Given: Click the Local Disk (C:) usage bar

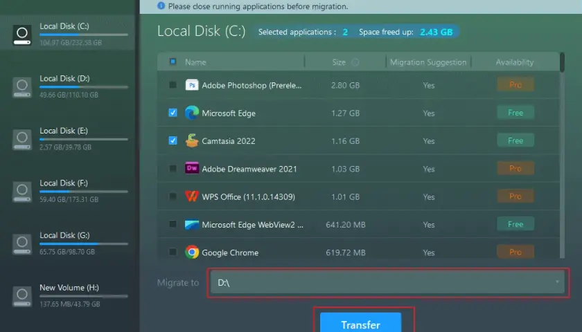Looking at the screenshot, I should coord(84,35).
